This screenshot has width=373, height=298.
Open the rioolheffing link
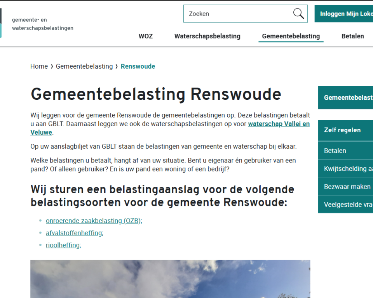[x=63, y=245]
